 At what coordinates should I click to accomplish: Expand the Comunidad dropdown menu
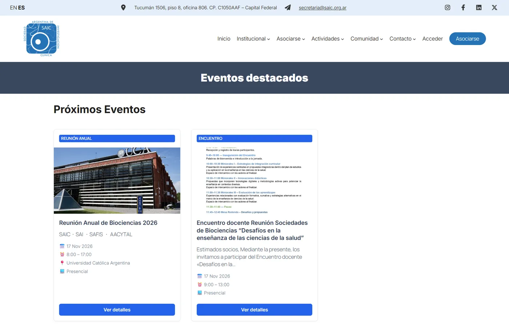366,39
